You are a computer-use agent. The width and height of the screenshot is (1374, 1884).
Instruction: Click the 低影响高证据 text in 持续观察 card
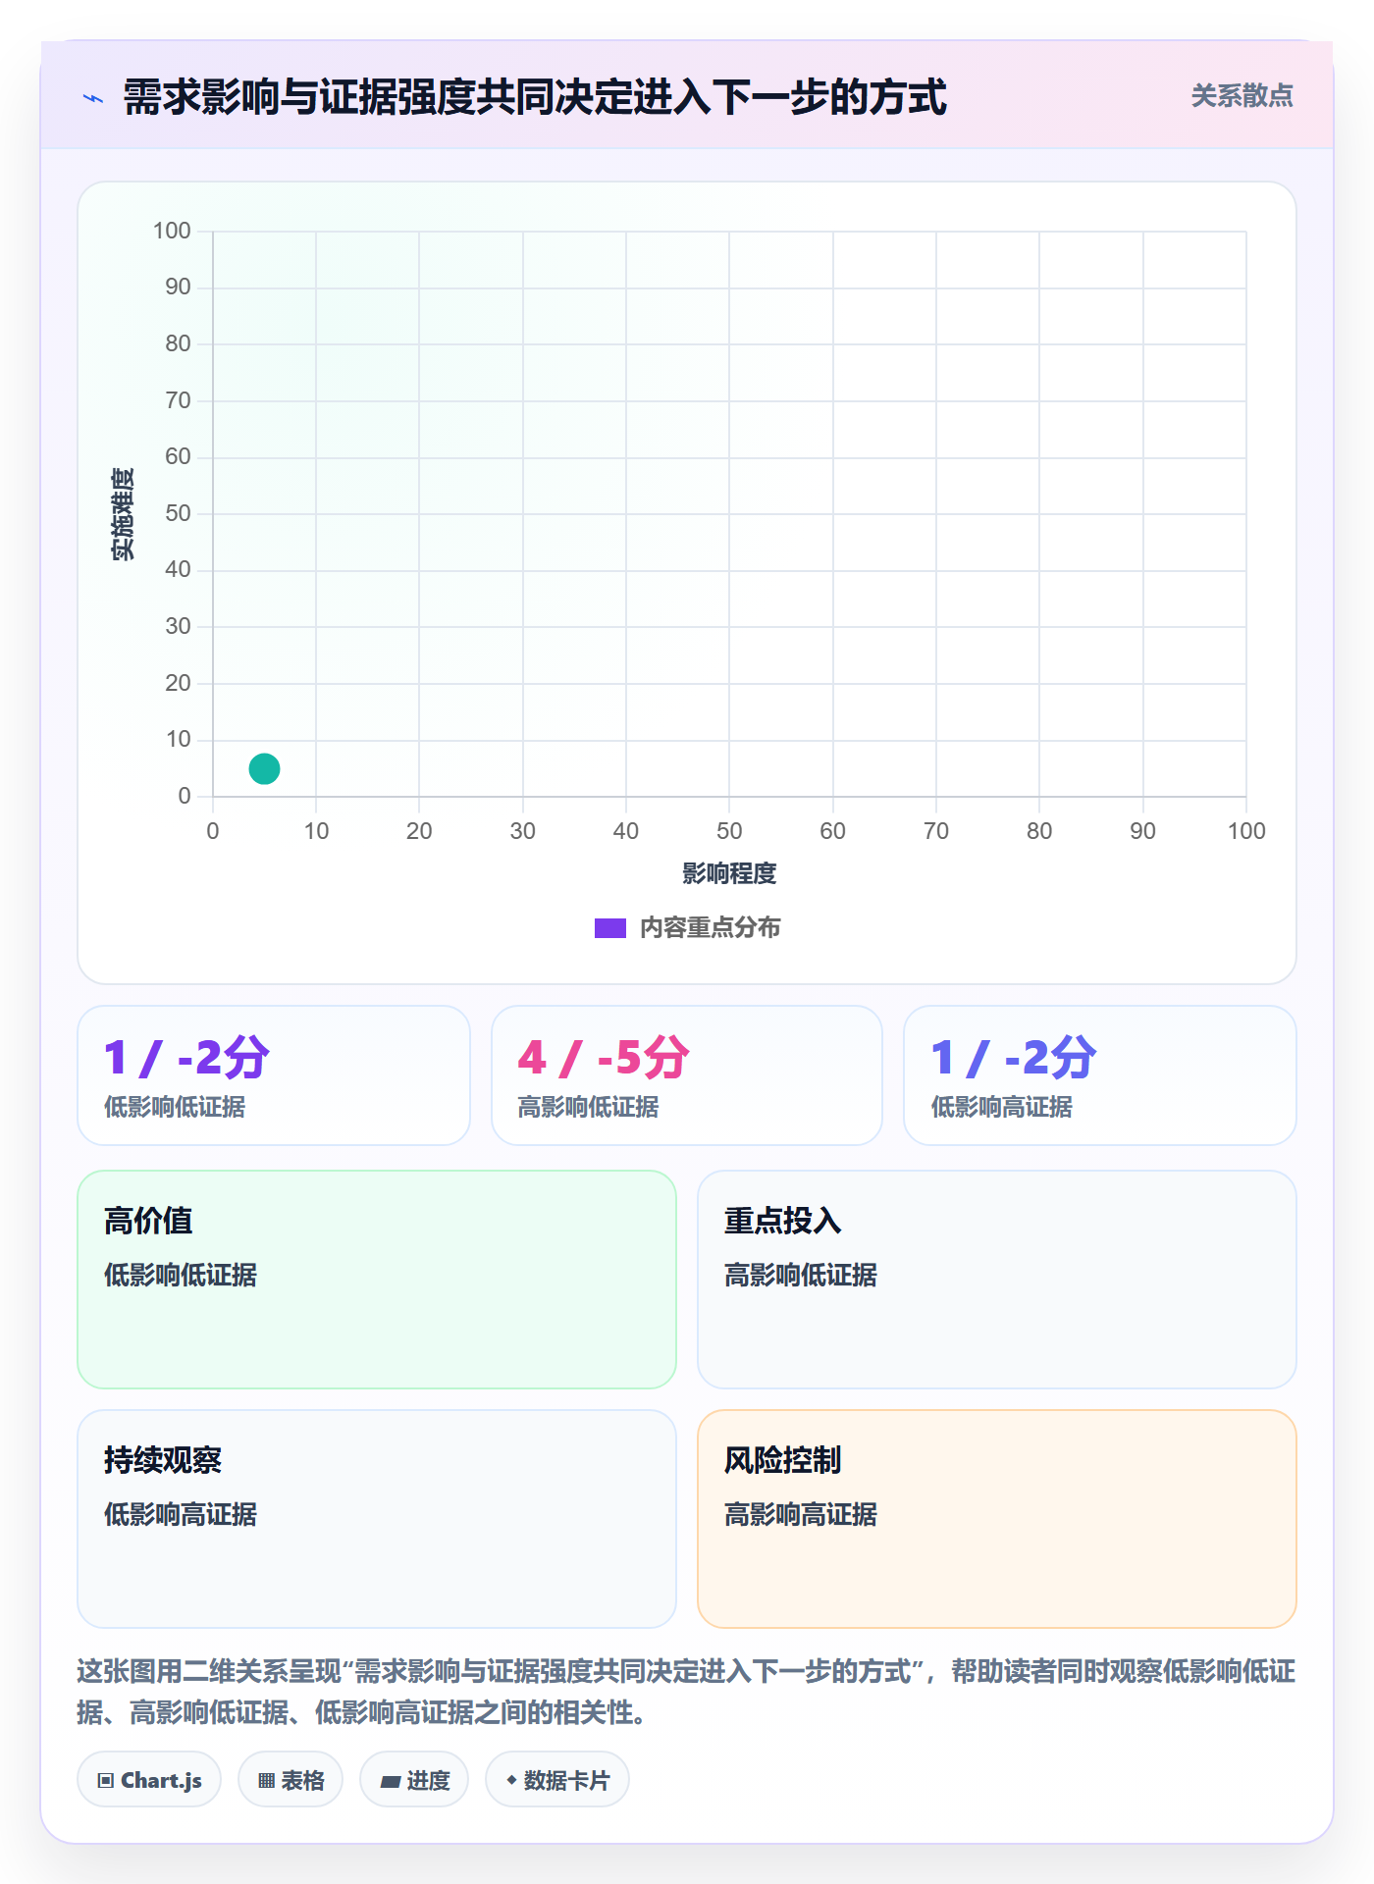[x=181, y=1515]
